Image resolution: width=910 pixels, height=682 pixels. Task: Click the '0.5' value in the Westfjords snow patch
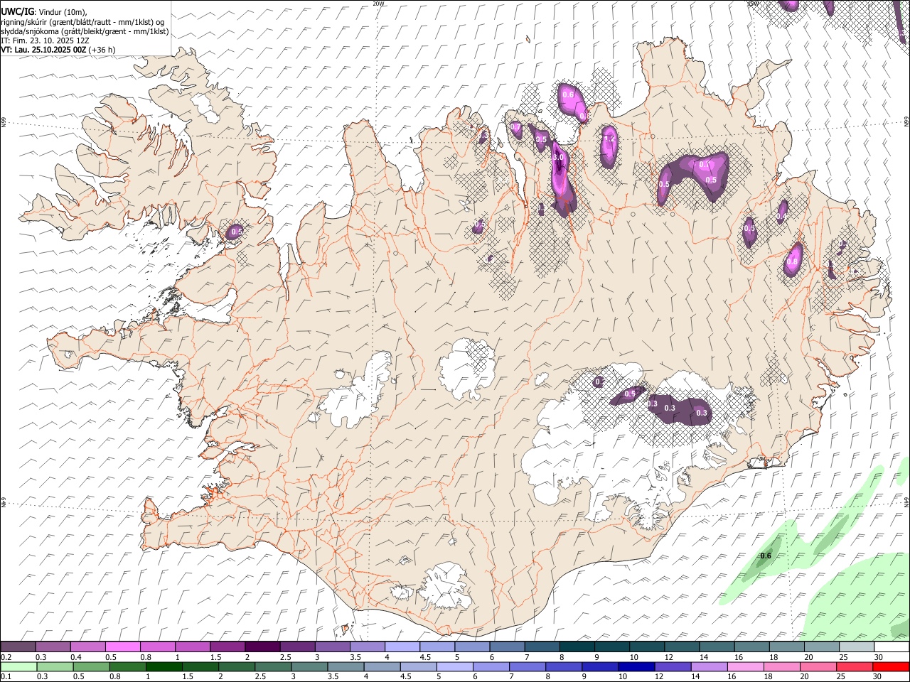tap(237, 232)
